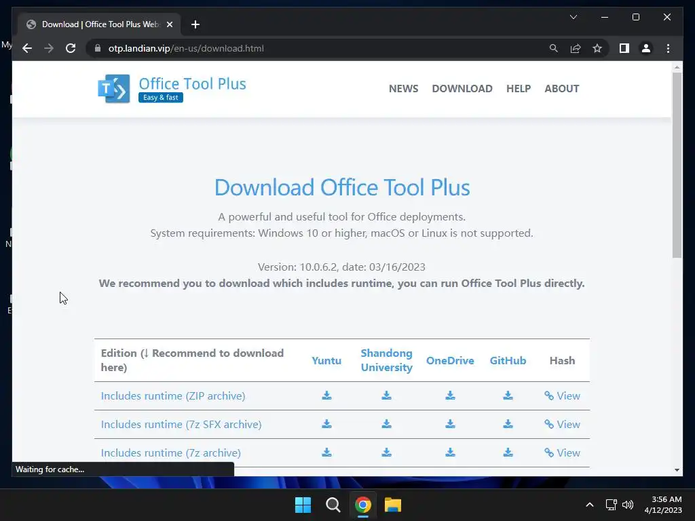The height and width of the screenshot is (521, 695).
Task: Open the DOWNLOAD menu item
Action: pos(462,89)
